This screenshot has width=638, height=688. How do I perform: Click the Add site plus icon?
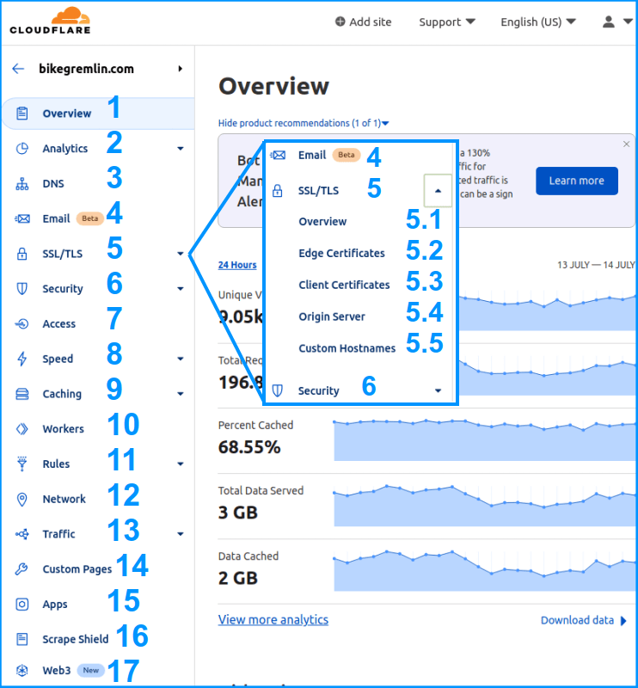340,21
